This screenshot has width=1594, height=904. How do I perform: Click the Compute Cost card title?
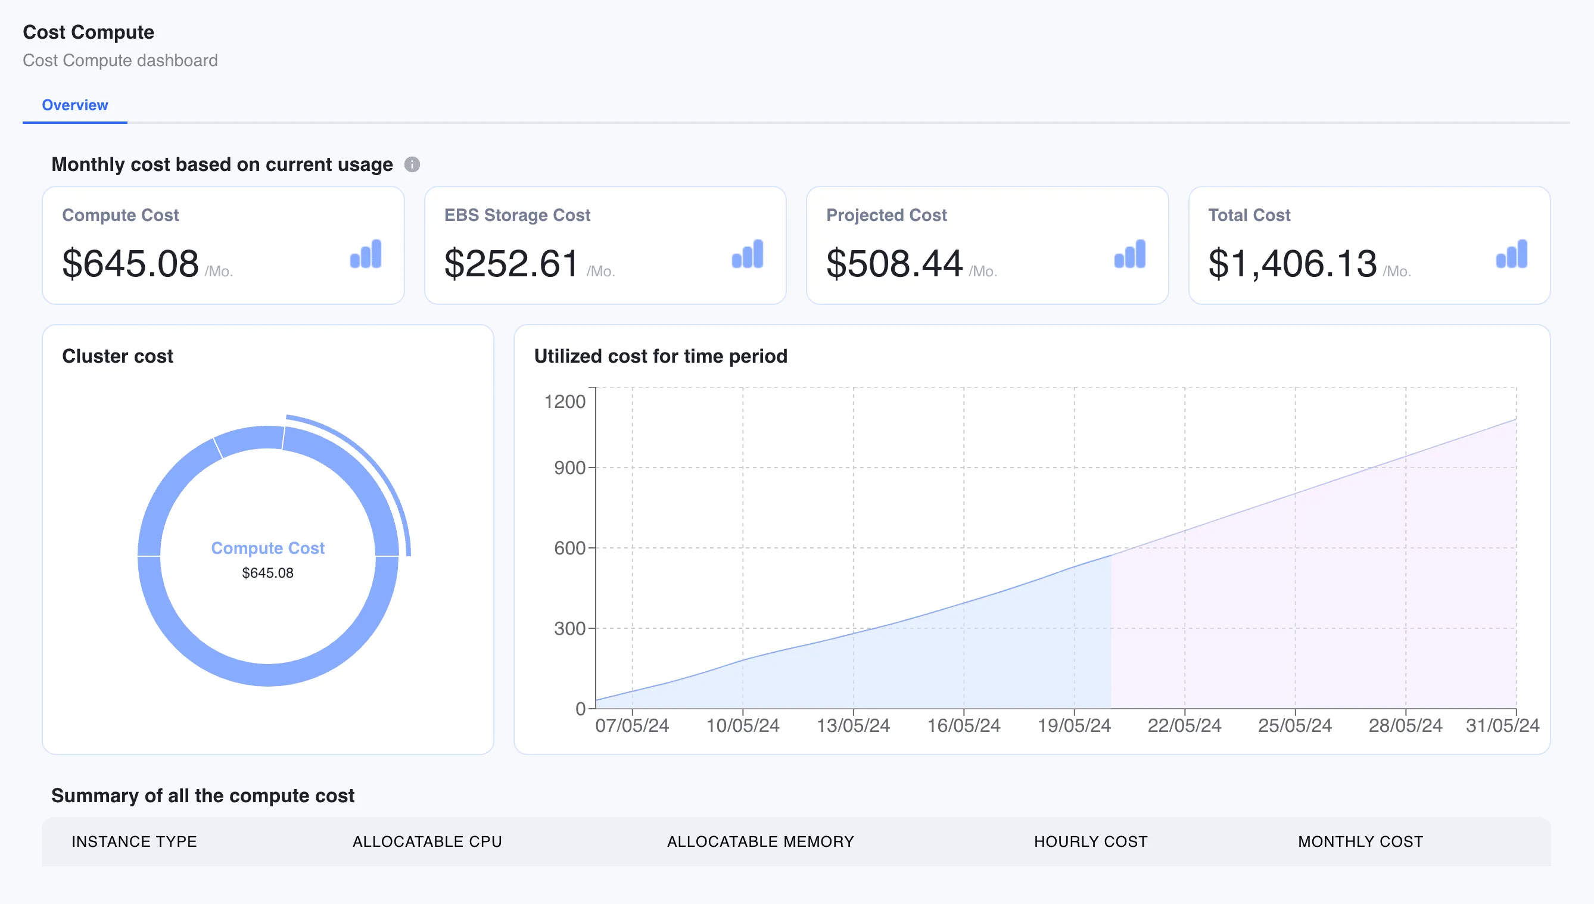pyautogui.click(x=120, y=215)
